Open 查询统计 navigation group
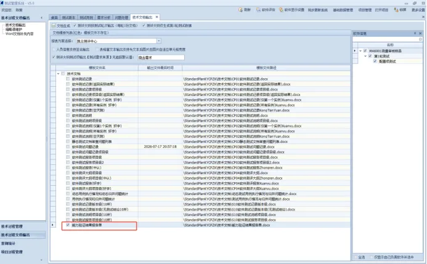 click(x=23, y=243)
